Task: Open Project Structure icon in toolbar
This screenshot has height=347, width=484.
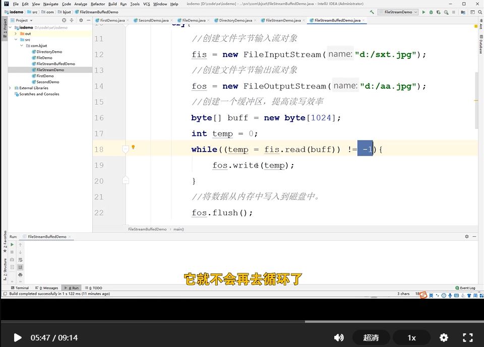Action: click(463, 12)
